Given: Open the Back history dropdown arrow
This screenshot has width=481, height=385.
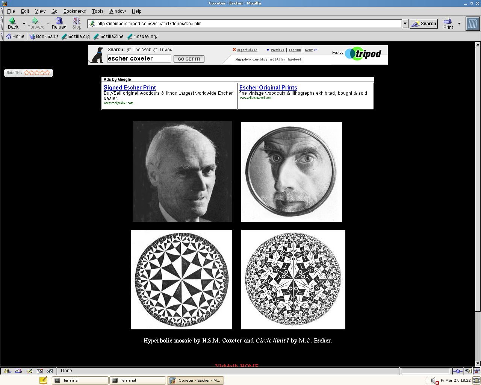Looking at the screenshot, I should [24, 24].
